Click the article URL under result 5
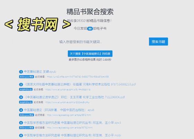The width and height of the screenshot is (194, 139). (70, 128)
